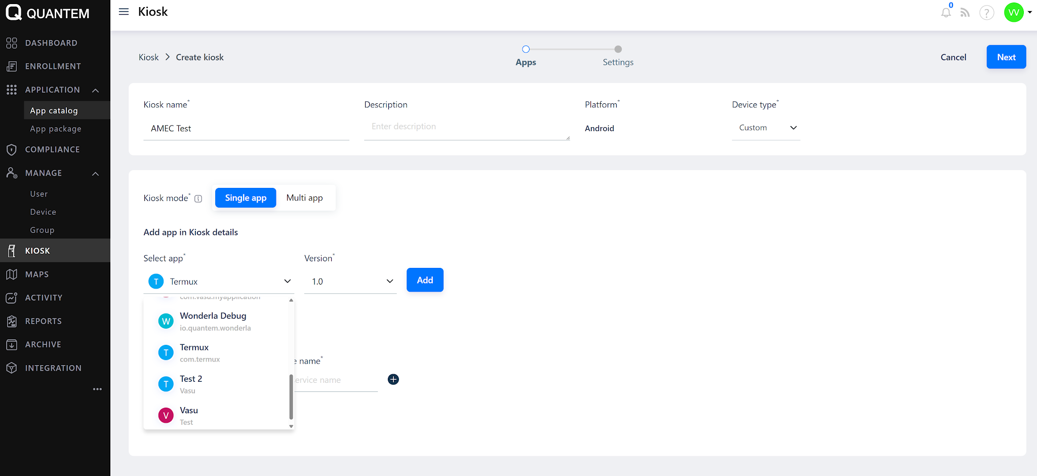Click the Kiosk mode info icon

[x=198, y=199]
